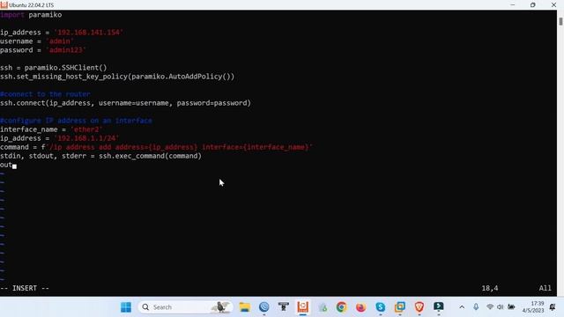Click the ssh.exec_command(command) line
564x317 pixels.
click(100, 156)
